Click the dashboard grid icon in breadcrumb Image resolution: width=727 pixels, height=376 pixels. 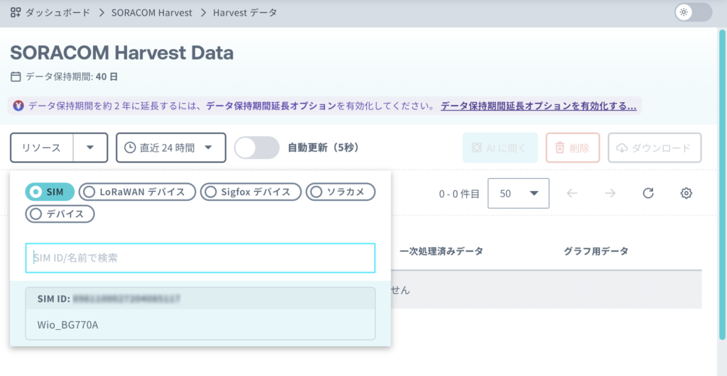pos(16,13)
